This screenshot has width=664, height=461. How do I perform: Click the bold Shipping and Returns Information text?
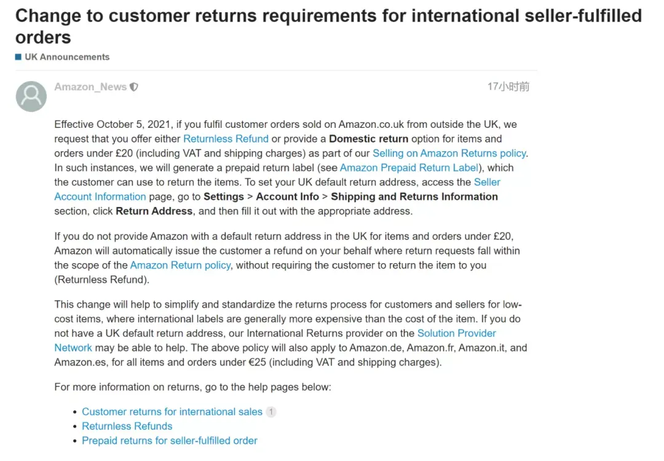(414, 197)
